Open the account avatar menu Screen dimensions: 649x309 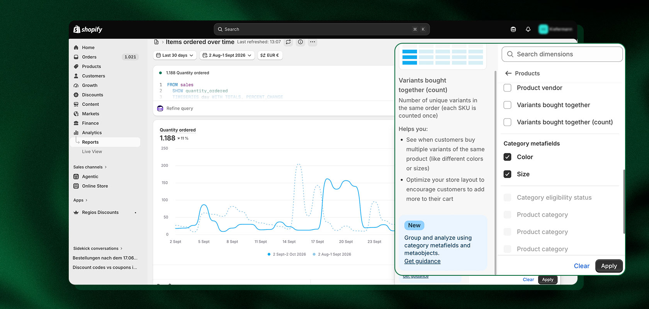point(543,29)
